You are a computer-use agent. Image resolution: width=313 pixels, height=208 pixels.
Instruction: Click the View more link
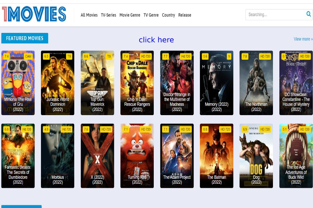click(x=303, y=39)
